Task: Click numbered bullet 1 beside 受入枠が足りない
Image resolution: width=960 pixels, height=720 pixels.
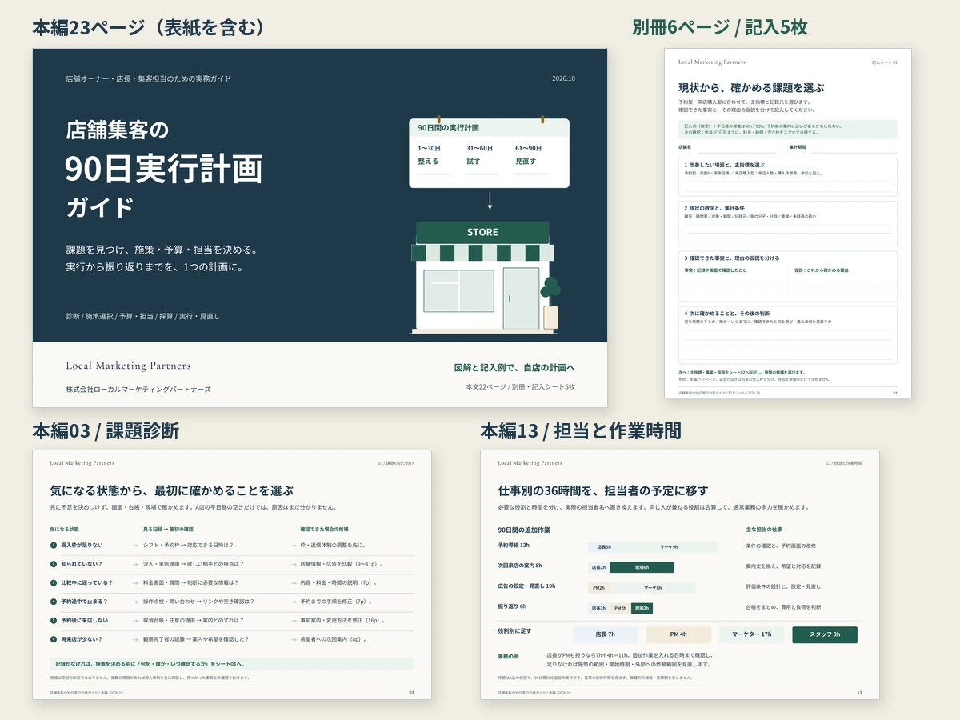Action: coord(54,545)
